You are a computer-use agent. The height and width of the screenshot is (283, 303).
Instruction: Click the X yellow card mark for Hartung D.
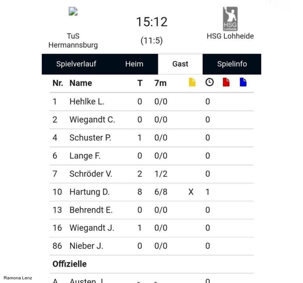[x=191, y=192]
